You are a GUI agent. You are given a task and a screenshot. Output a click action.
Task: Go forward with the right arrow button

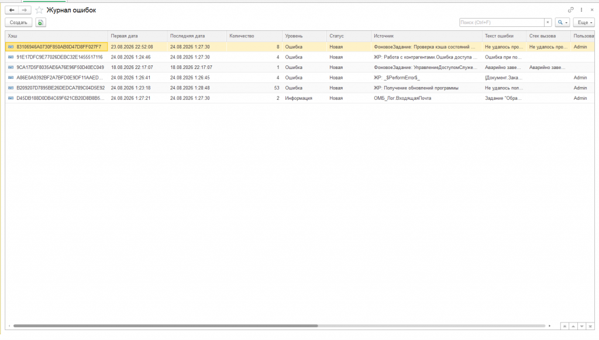pos(25,10)
